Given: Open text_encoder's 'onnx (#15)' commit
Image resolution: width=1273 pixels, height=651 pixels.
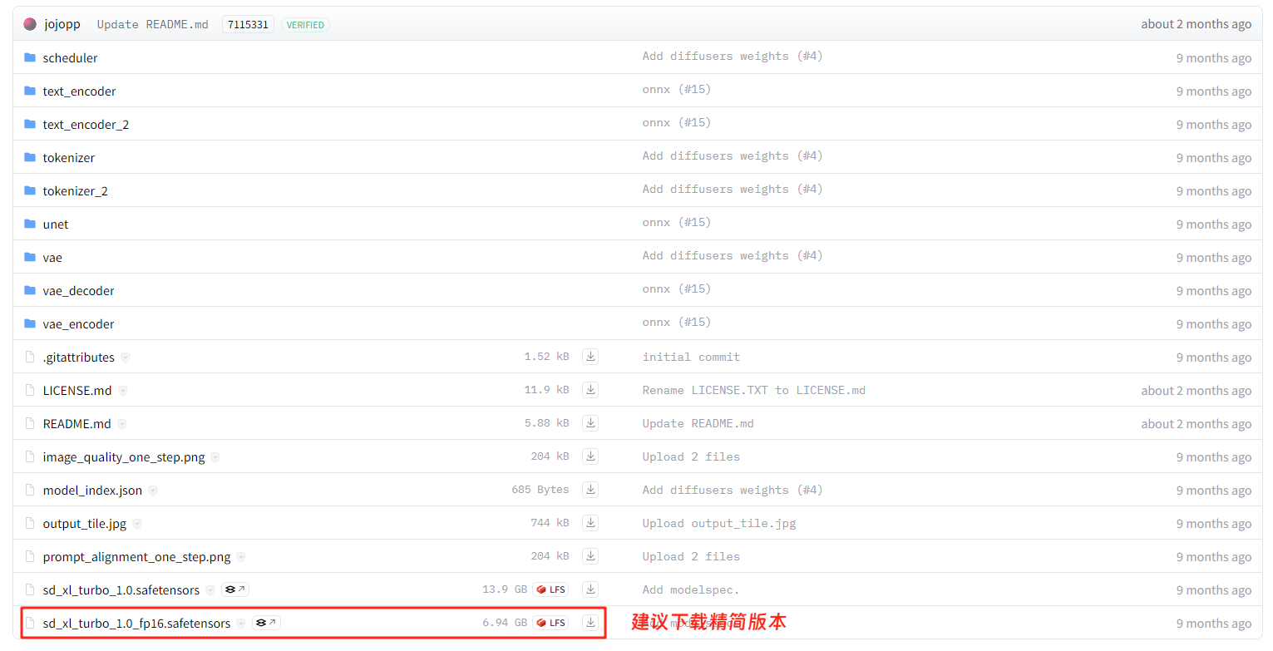Looking at the screenshot, I should tap(677, 89).
